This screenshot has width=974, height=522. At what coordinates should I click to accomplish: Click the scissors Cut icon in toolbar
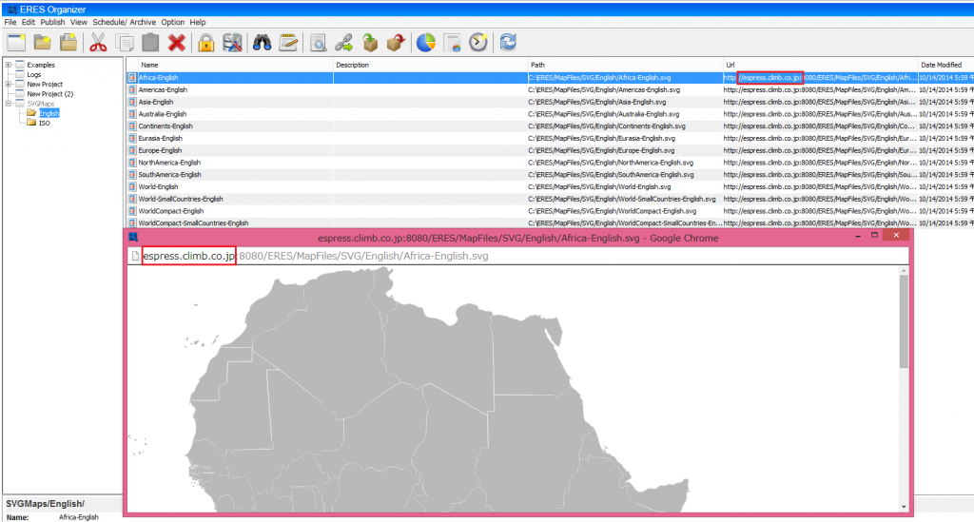point(98,43)
